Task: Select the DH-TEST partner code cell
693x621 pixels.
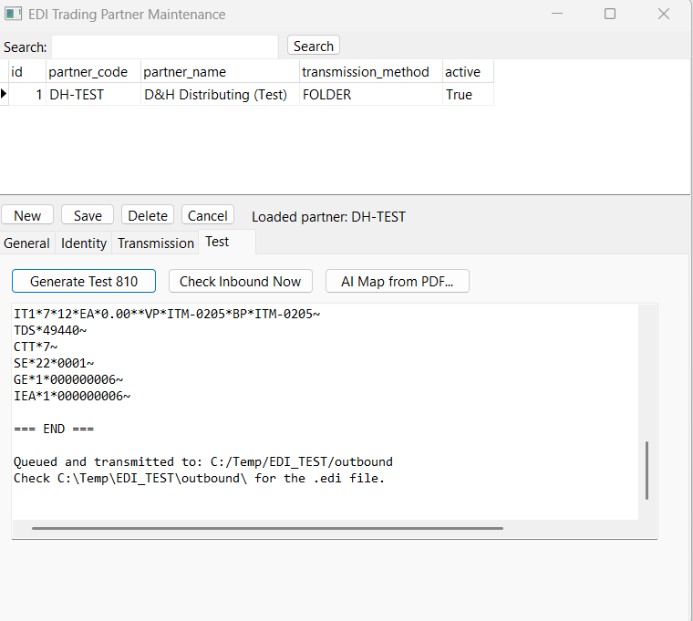Action: tap(93, 94)
